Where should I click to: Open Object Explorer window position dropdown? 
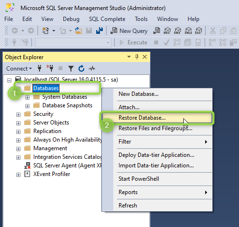pyautogui.click(x=129, y=57)
